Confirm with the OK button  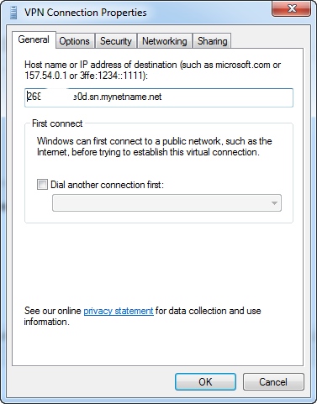pyautogui.click(x=205, y=382)
